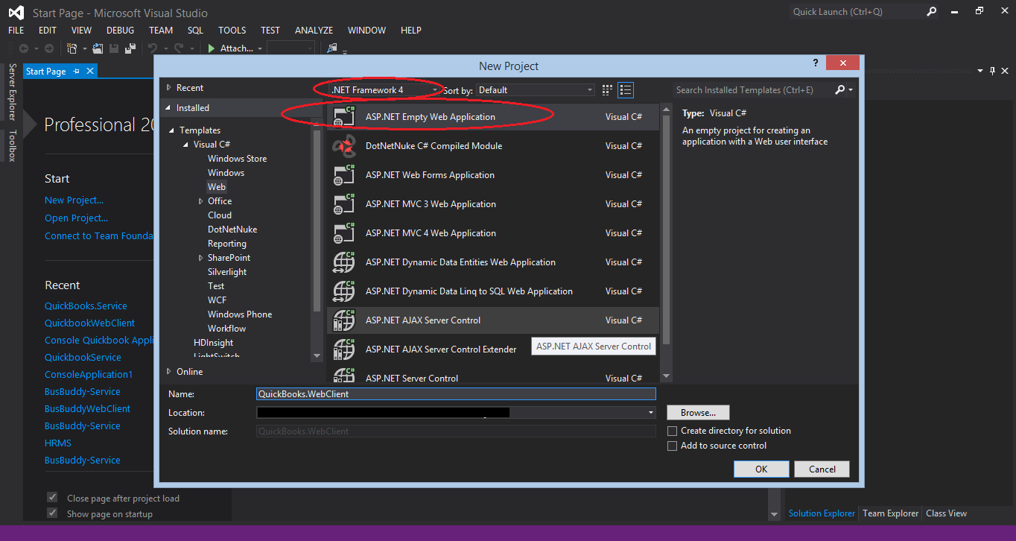Open the SQL menu
1016x541 pixels.
[x=195, y=31]
